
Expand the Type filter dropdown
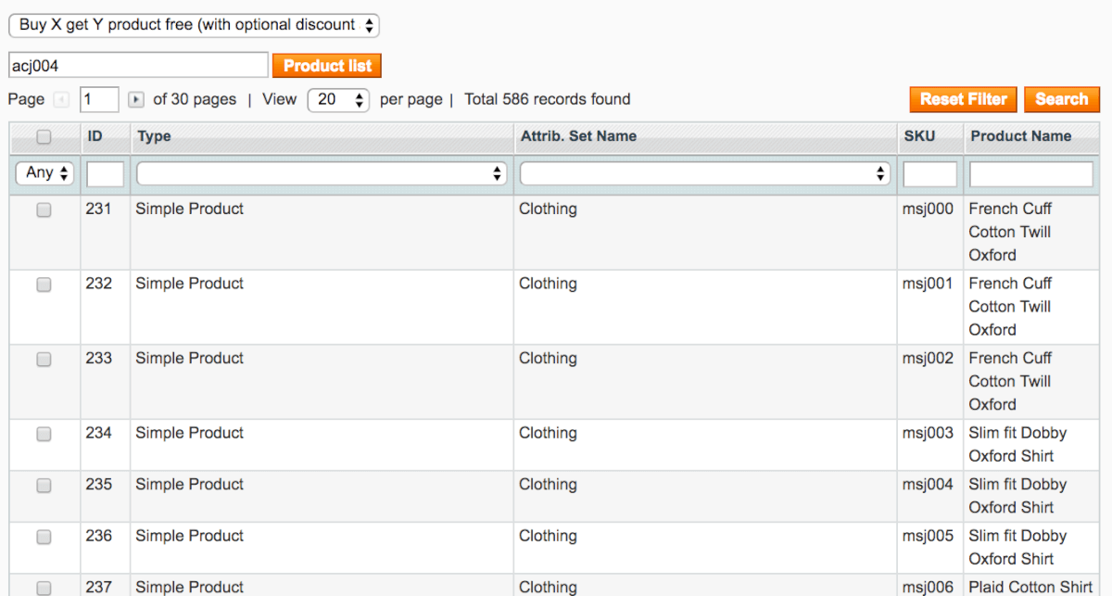coord(321,173)
